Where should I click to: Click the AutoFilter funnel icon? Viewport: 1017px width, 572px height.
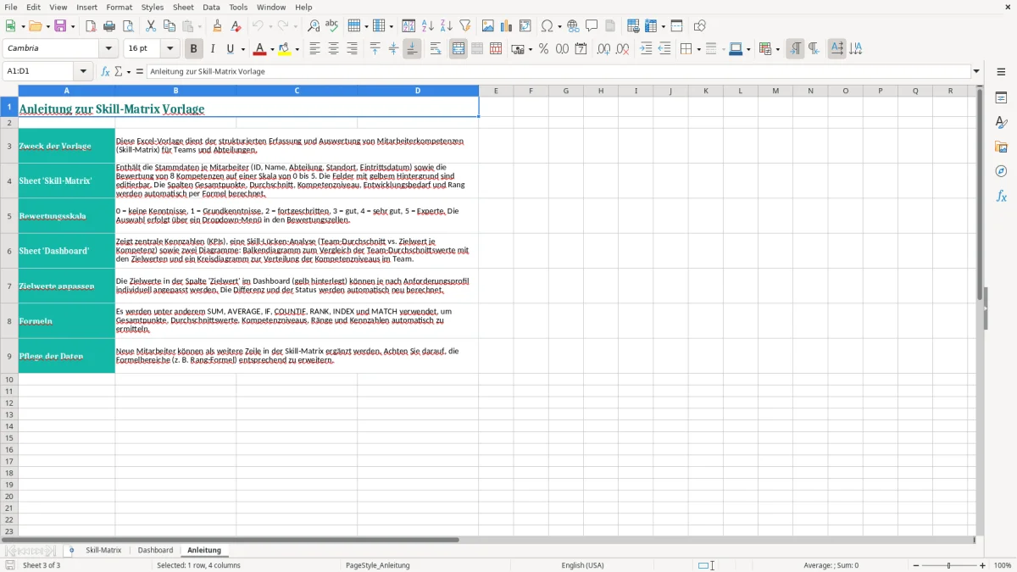[x=465, y=26]
